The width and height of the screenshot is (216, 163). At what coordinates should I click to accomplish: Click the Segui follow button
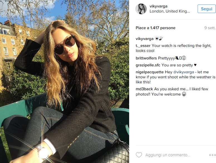pyautogui.click(x=207, y=9)
